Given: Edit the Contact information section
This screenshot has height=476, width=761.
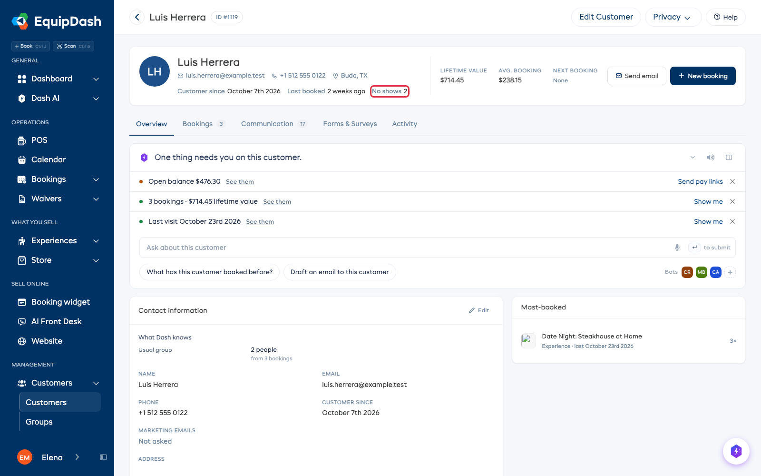Looking at the screenshot, I should tap(479, 310).
